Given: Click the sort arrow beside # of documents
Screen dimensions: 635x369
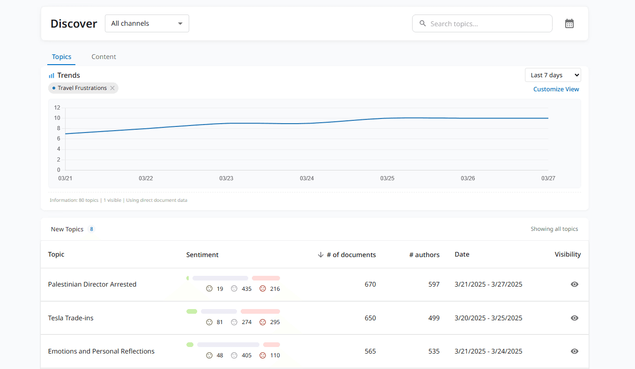Looking at the screenshot, I should [x=321, y=255].
